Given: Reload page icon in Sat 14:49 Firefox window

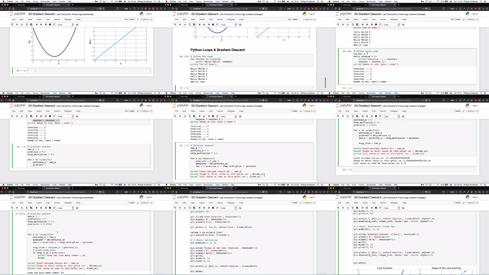Looking at the screenshot, I should click(10, 9).
